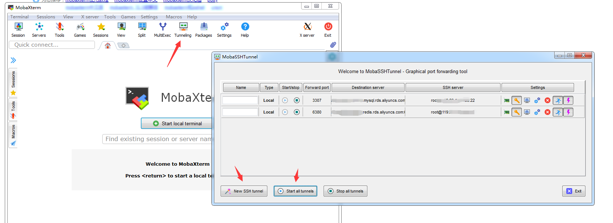The width and height of the screenshot is (613, 223).
Task: Click the red Exit power icon
Action: click(x=328, y=30)
